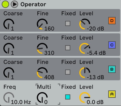Enable Fixed mode for oscillator D
Image resolution: width=121 pixels, height=106 pixels.
68,23
